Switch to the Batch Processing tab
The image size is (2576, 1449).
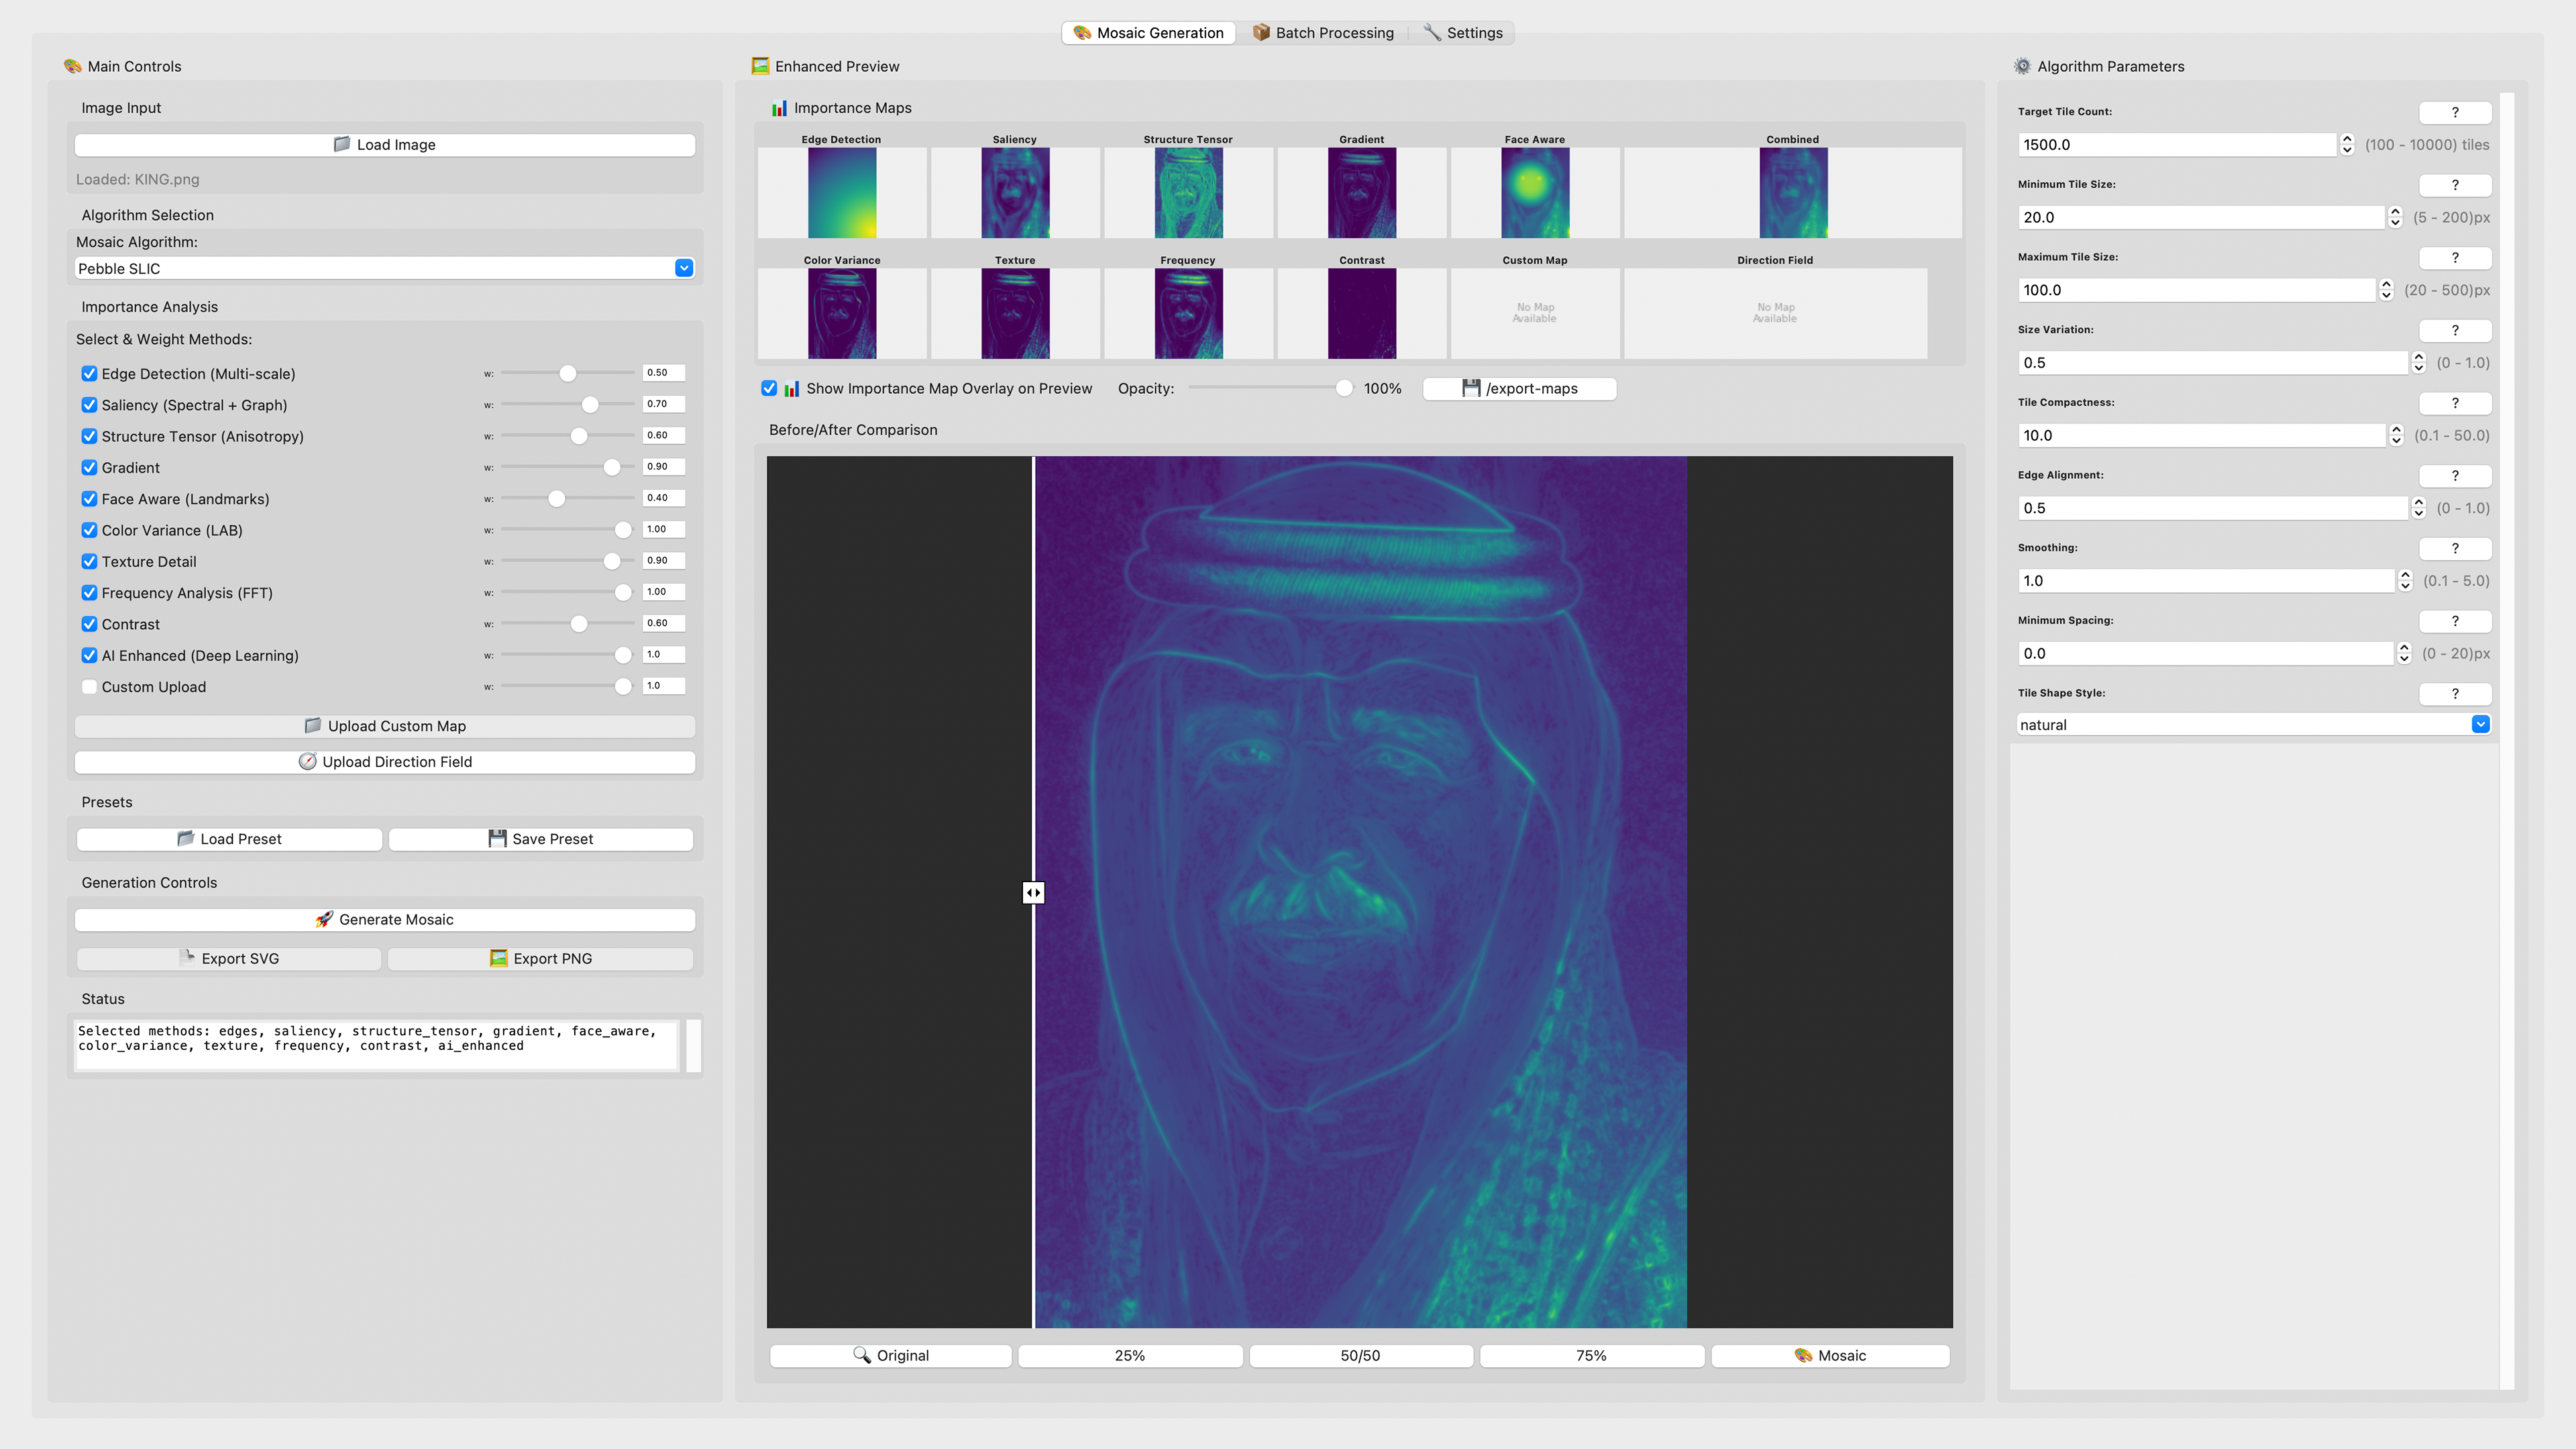pyautogui.click(x=1322, y=33)
